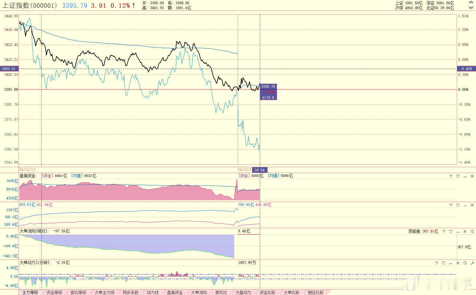The height and width of the screenshot is (295, 476).
Task: Open 大单动力 panel settings wrench
Action: [472, 263]
